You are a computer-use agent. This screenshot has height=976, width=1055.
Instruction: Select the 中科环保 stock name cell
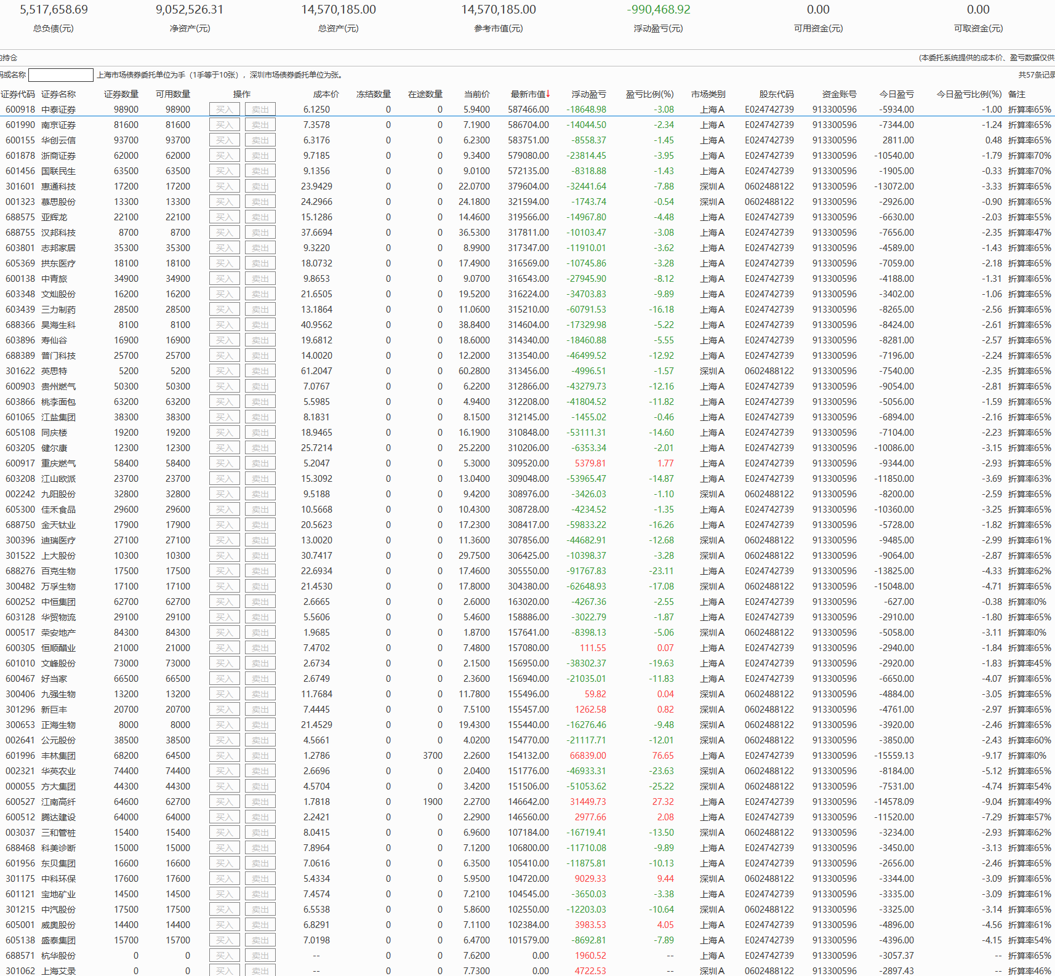(58, 879)
